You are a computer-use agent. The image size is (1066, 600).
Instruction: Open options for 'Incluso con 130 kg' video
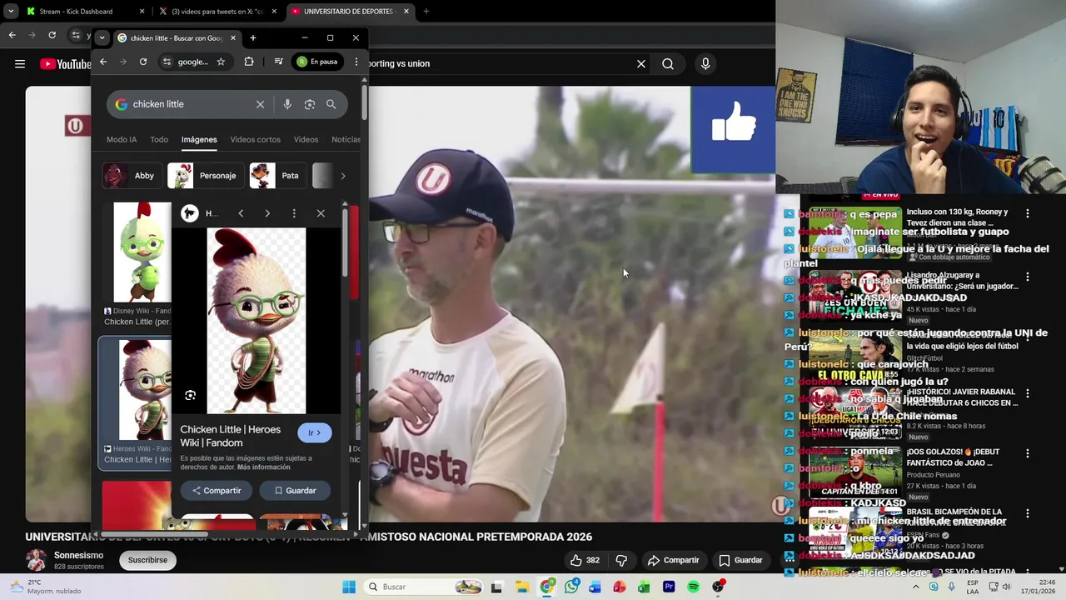(x=1028, y=214)
